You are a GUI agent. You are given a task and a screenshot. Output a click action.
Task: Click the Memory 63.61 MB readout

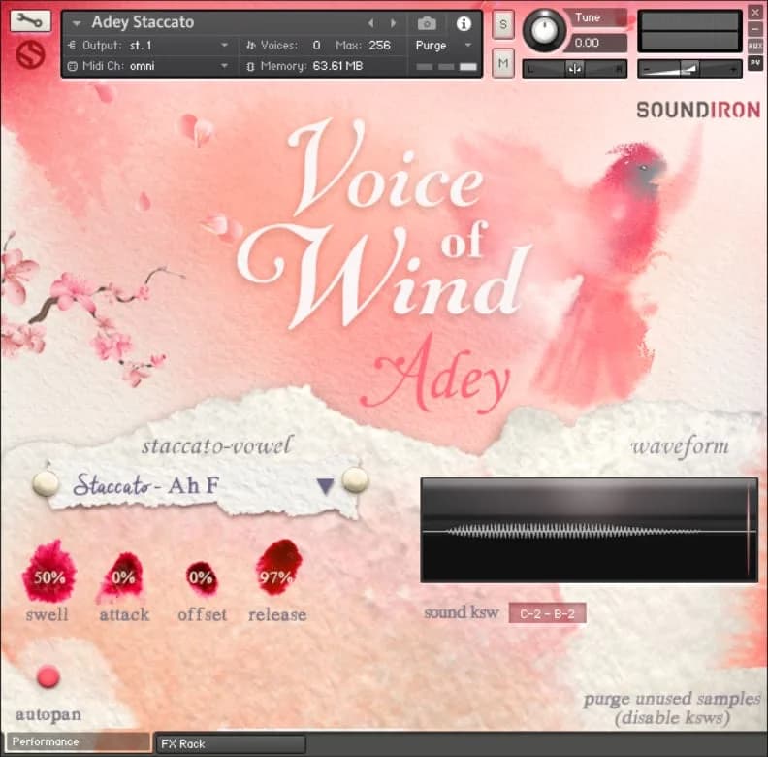point(338,66)
